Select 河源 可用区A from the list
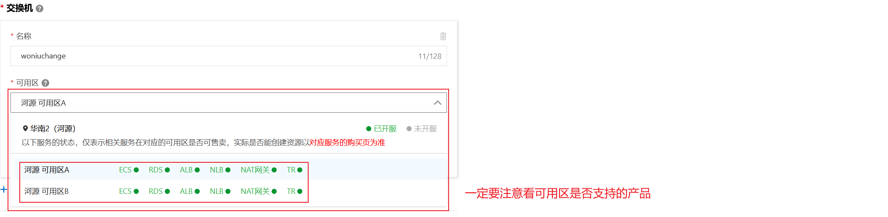This screenshot has width=888, height=217. coord(47,170)
